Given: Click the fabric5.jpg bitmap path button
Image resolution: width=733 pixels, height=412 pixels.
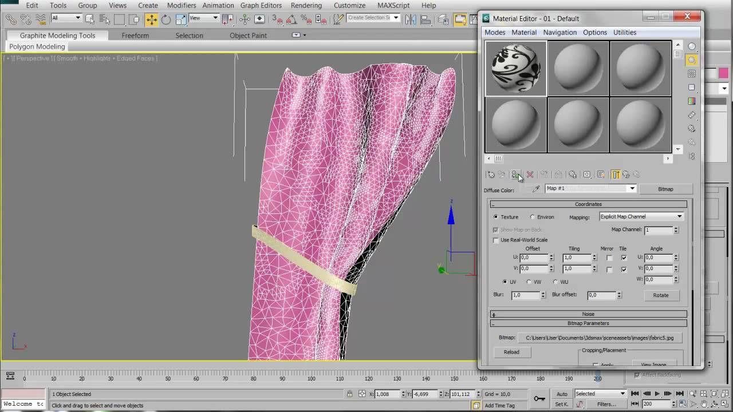Looking at the screenshot, I should (x=600, y=338).
